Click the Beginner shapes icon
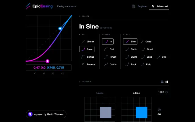Viewport: 195px width, 122px height. pyautogui.click(x=134, y=6)
